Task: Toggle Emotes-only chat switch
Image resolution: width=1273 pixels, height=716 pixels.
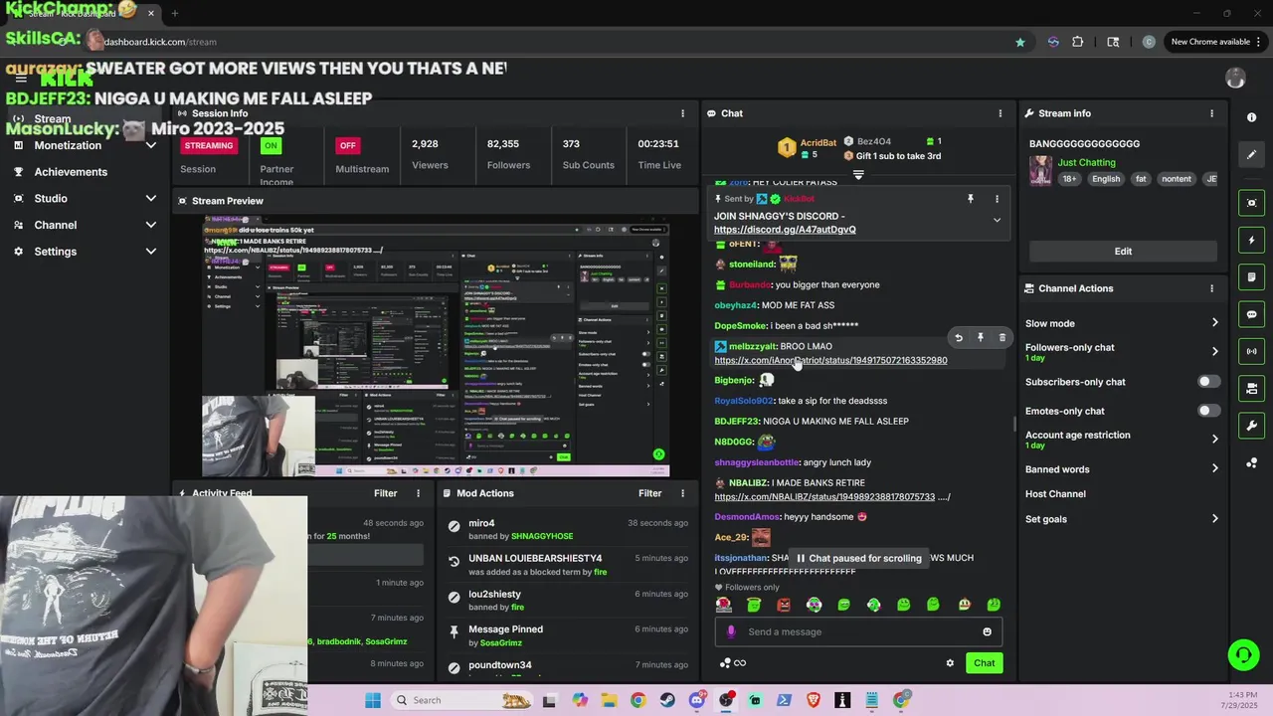Action: [x=1208, y=411]
